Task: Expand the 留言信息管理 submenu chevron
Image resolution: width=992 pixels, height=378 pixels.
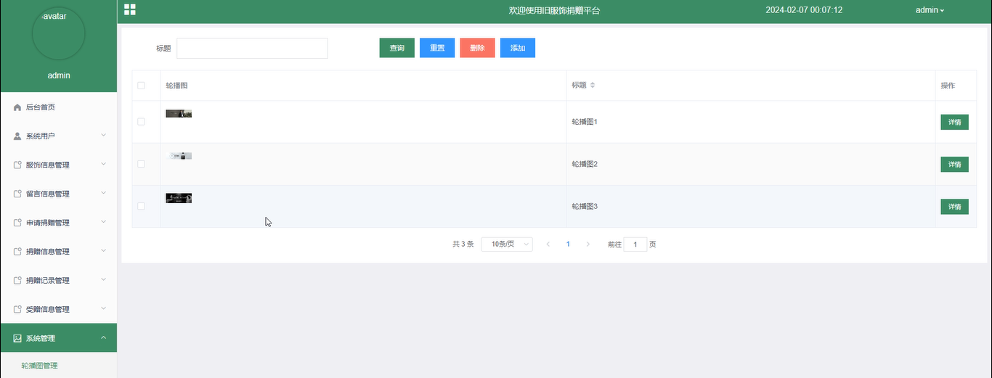Action: pyautogui.click(x=103, y=193)
